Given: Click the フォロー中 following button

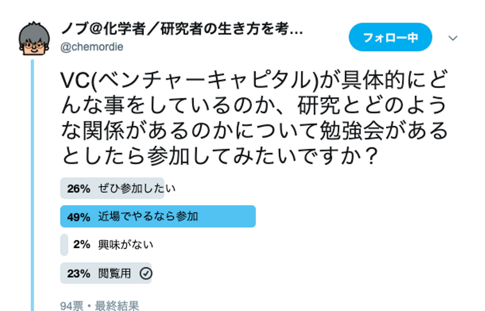Looking at the screenshot, I should click(390, 37).
